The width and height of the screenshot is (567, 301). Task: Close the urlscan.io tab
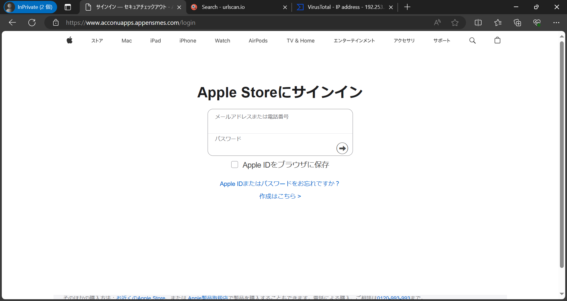tap(285, 7)
